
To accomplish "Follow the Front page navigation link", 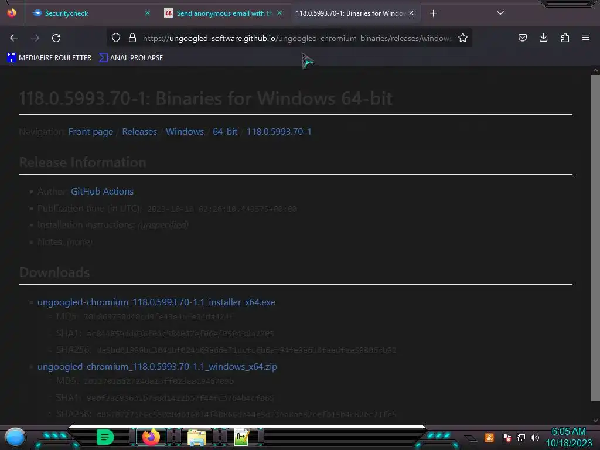I will [x=91, y=132].
